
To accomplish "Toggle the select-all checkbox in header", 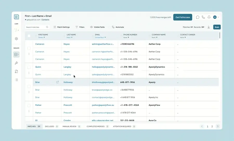I will pos(29,36).
